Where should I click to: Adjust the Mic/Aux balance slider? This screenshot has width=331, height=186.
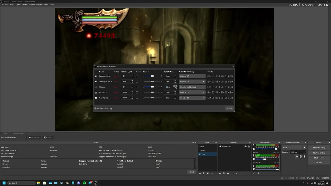tap(152, 87)
